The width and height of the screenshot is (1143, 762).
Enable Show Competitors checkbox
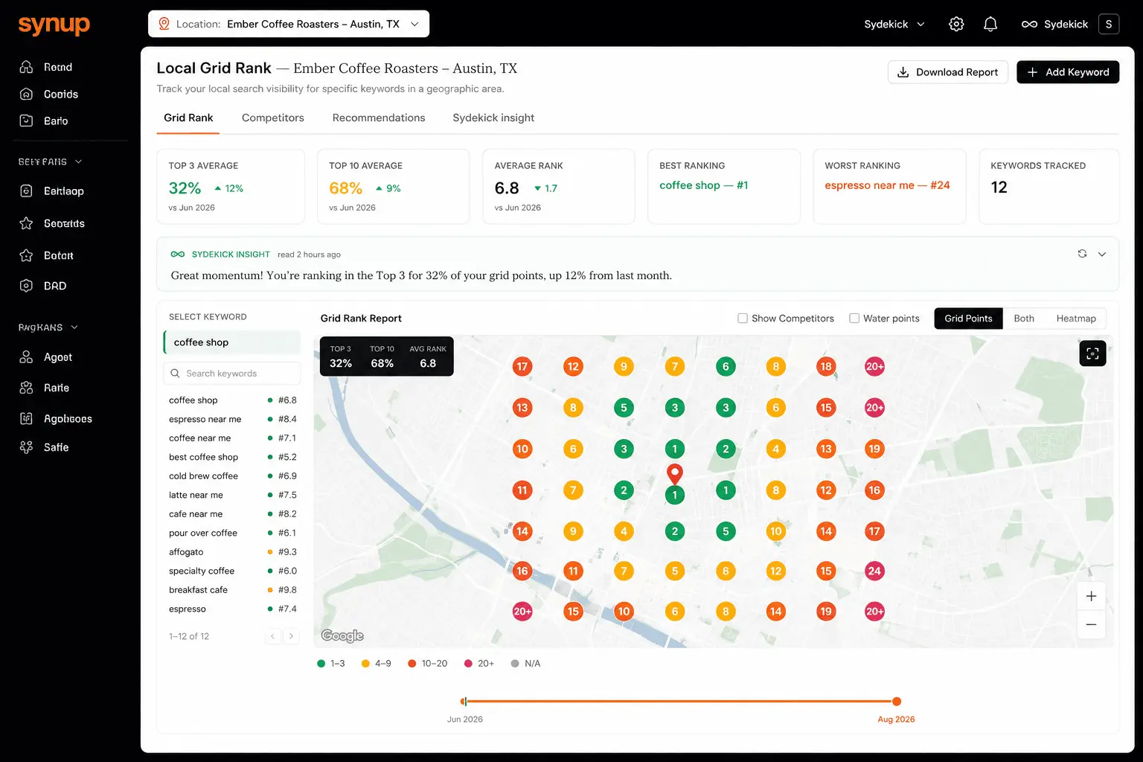coord(743,318)
